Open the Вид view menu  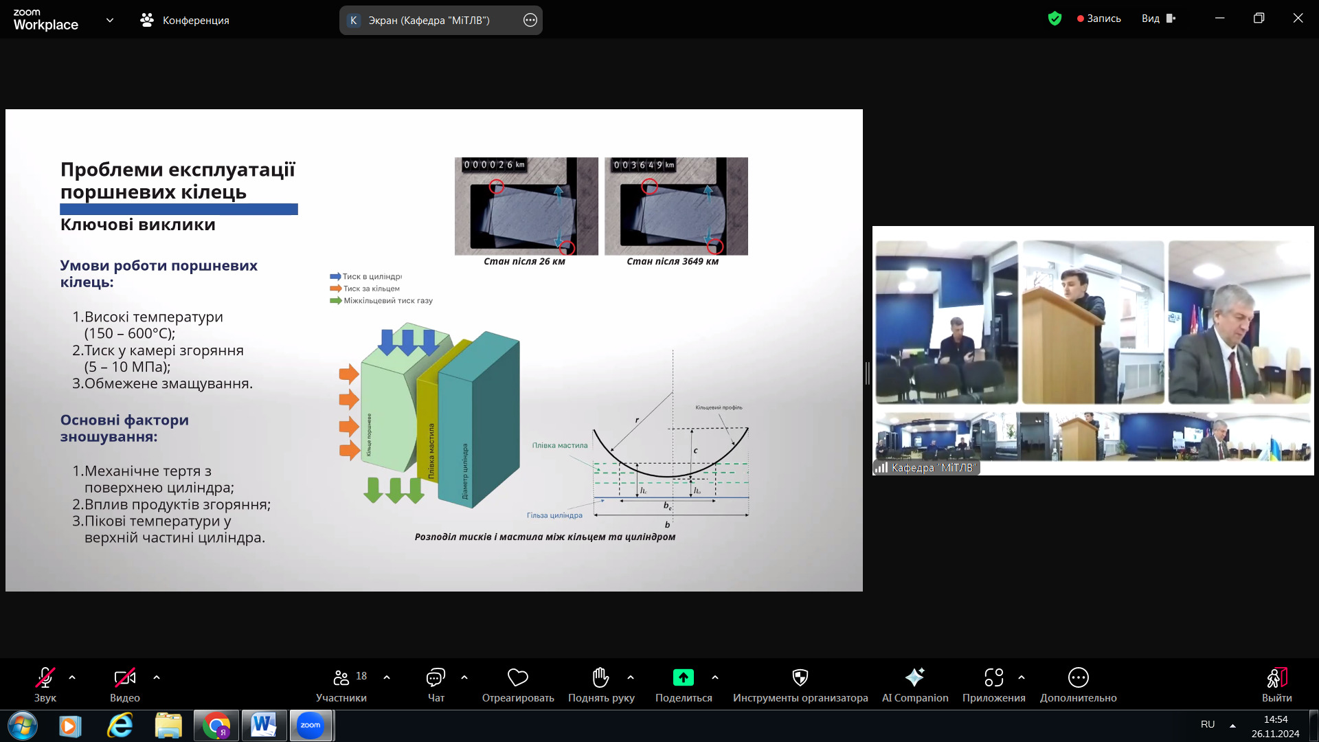(1158, 19)
